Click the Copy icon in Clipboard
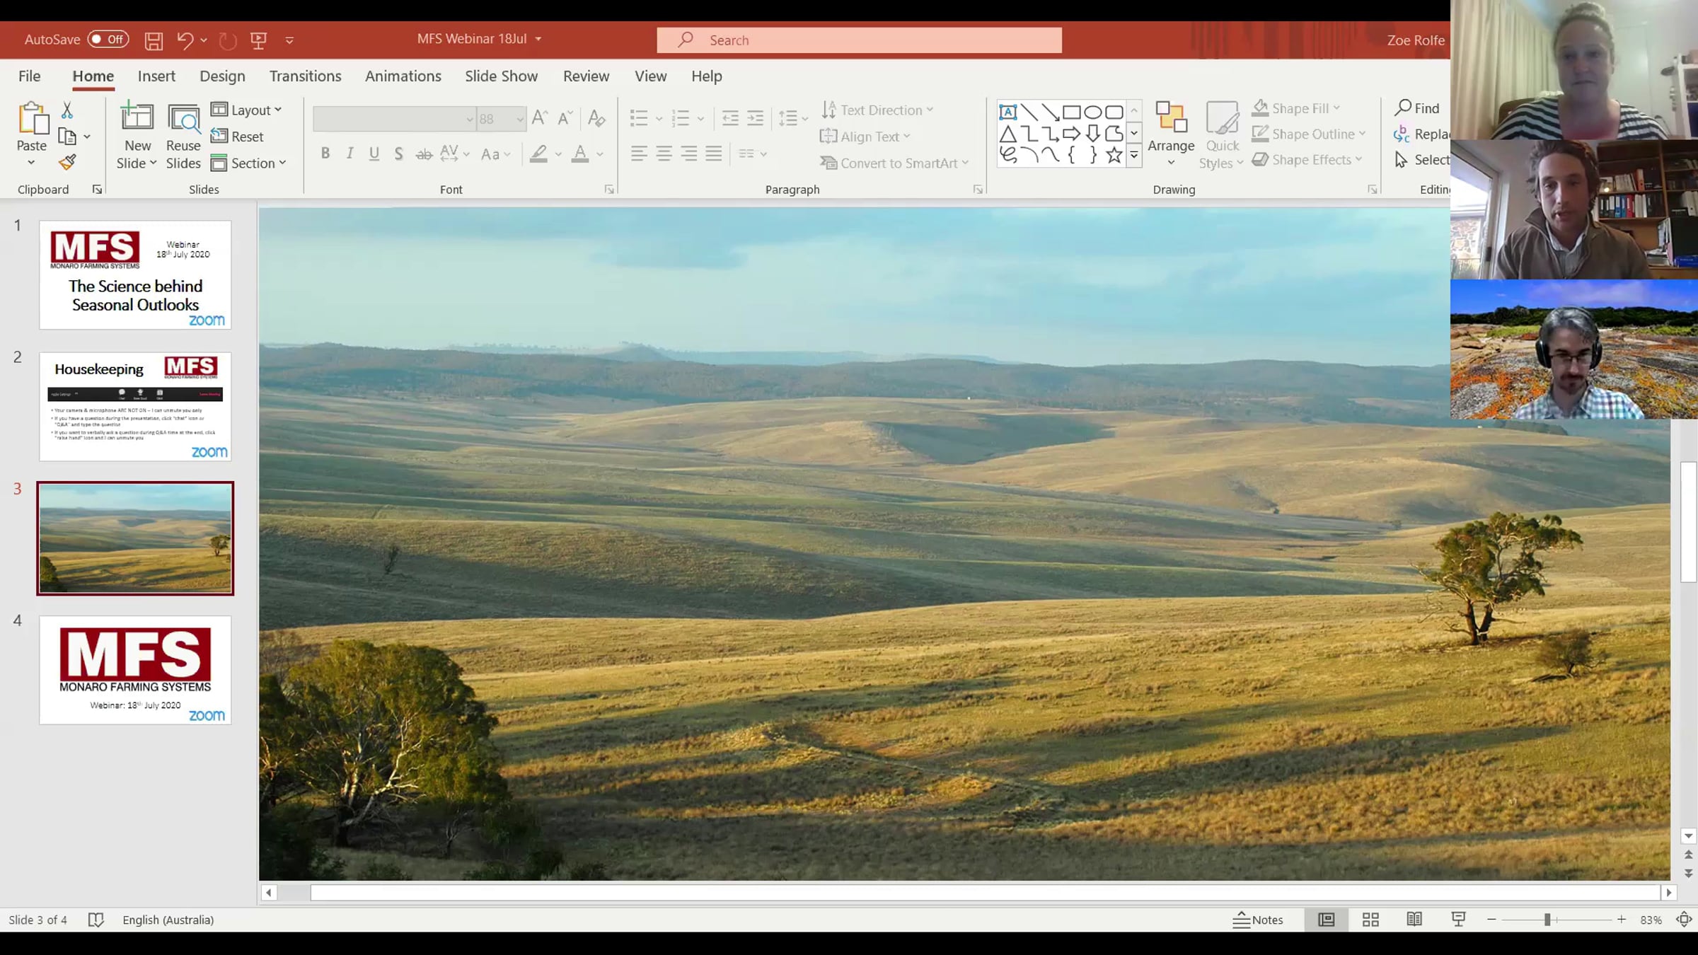This screenshot has width=1698, height=955. [67, 136]
